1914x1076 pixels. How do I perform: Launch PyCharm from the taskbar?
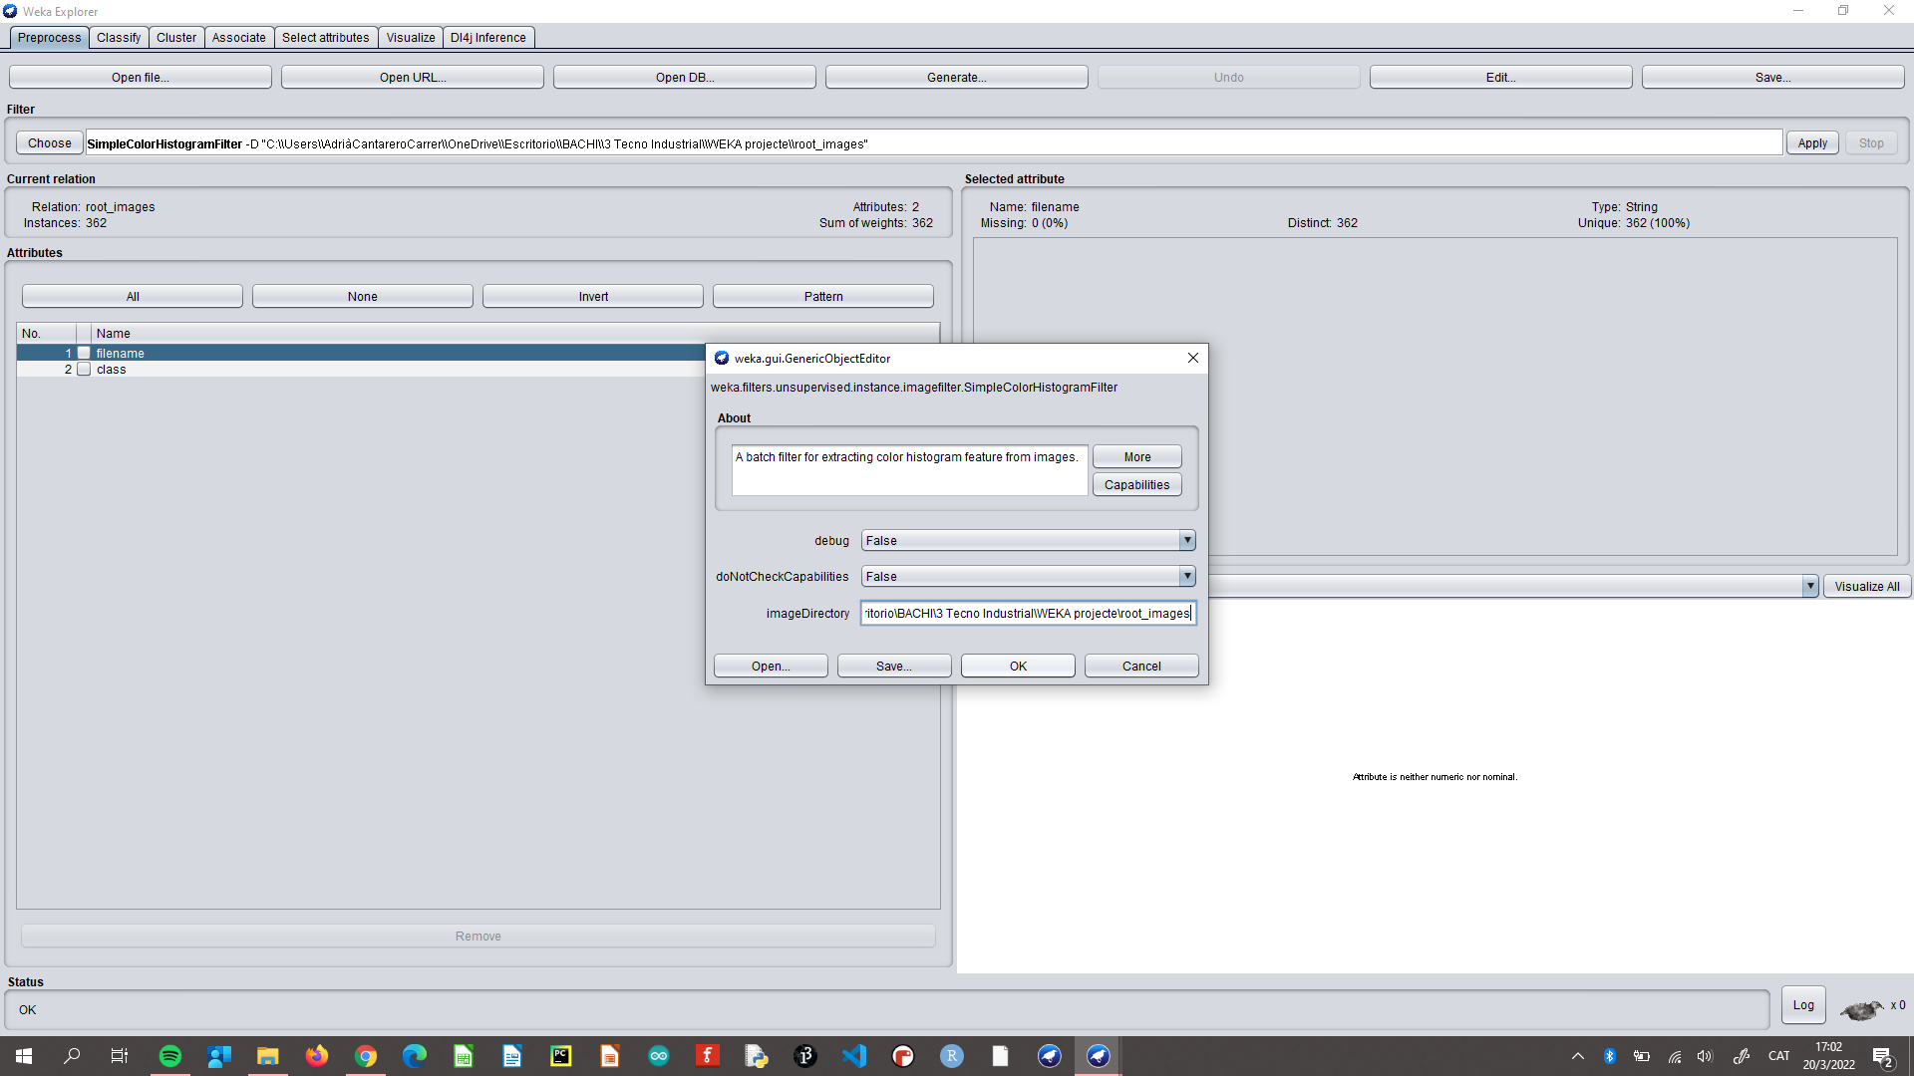561,1056
